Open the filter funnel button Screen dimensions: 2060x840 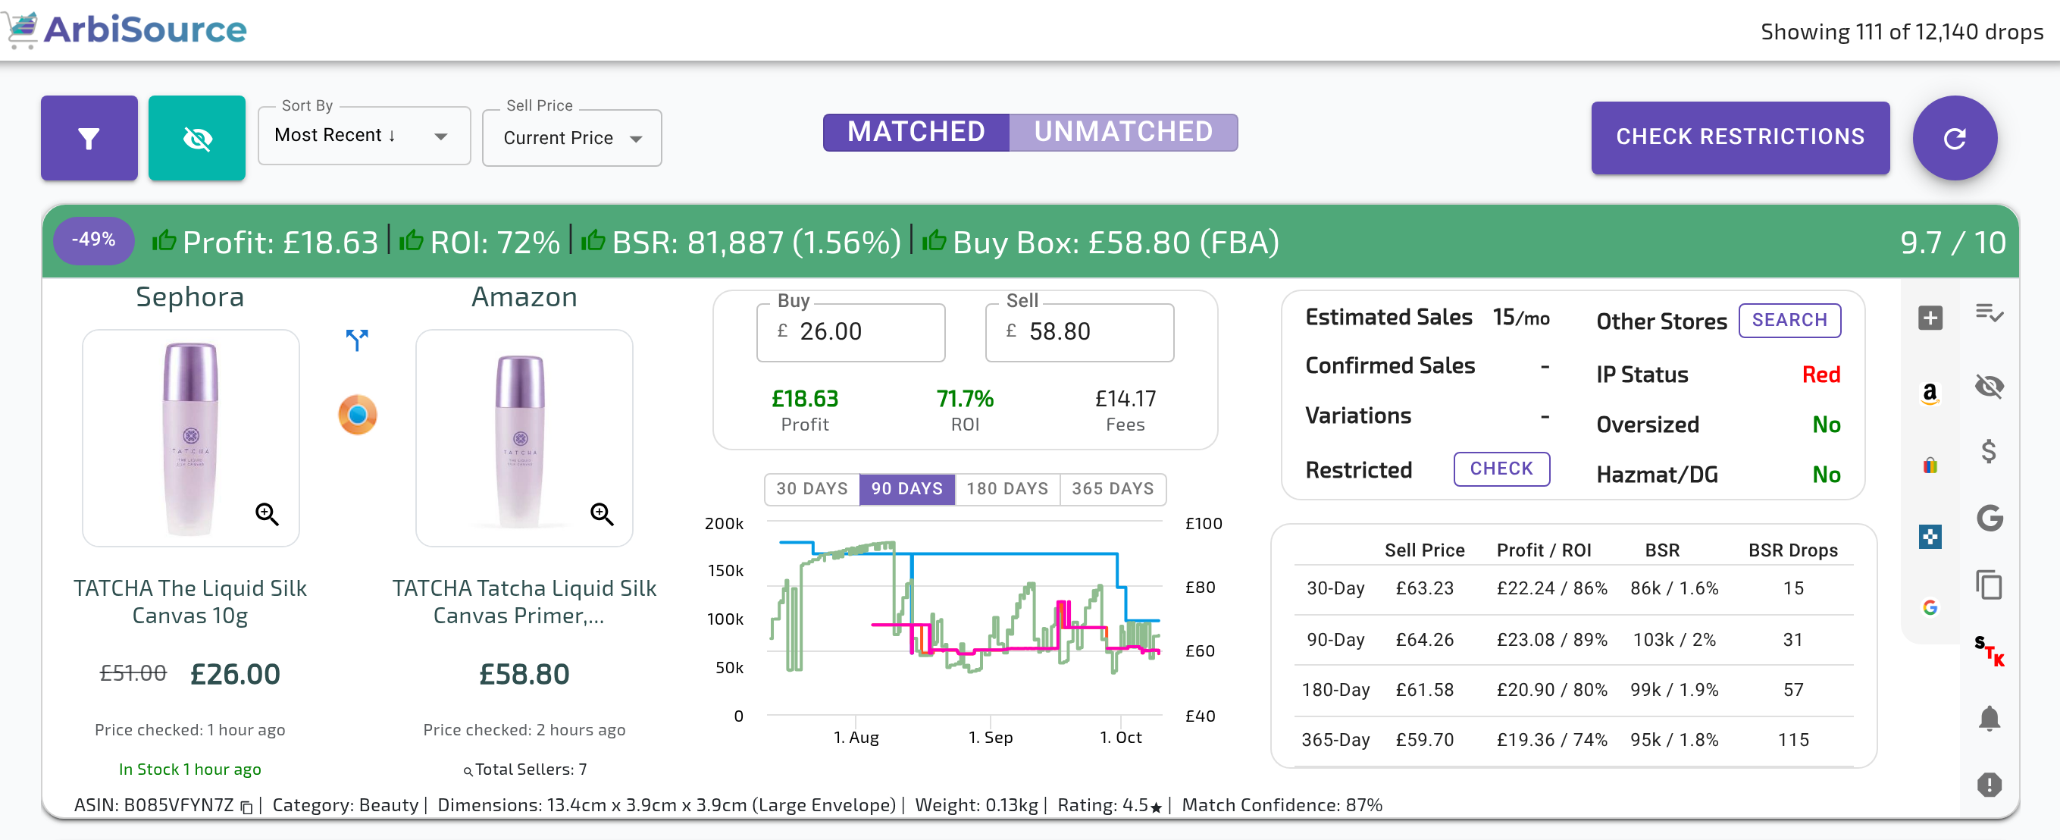pyautogui.click(x=89, y=139)
